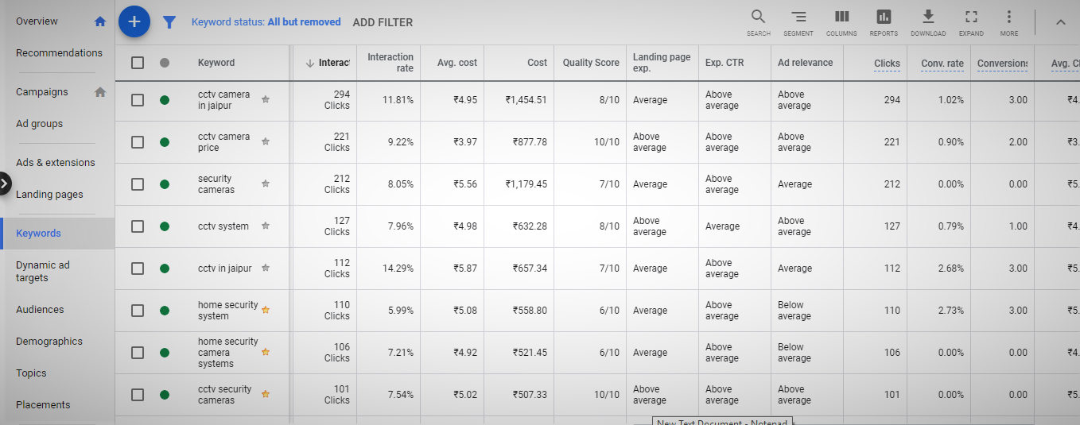Open the Landing pages section
The image size is (1080, 425).
tap(49, 195)
